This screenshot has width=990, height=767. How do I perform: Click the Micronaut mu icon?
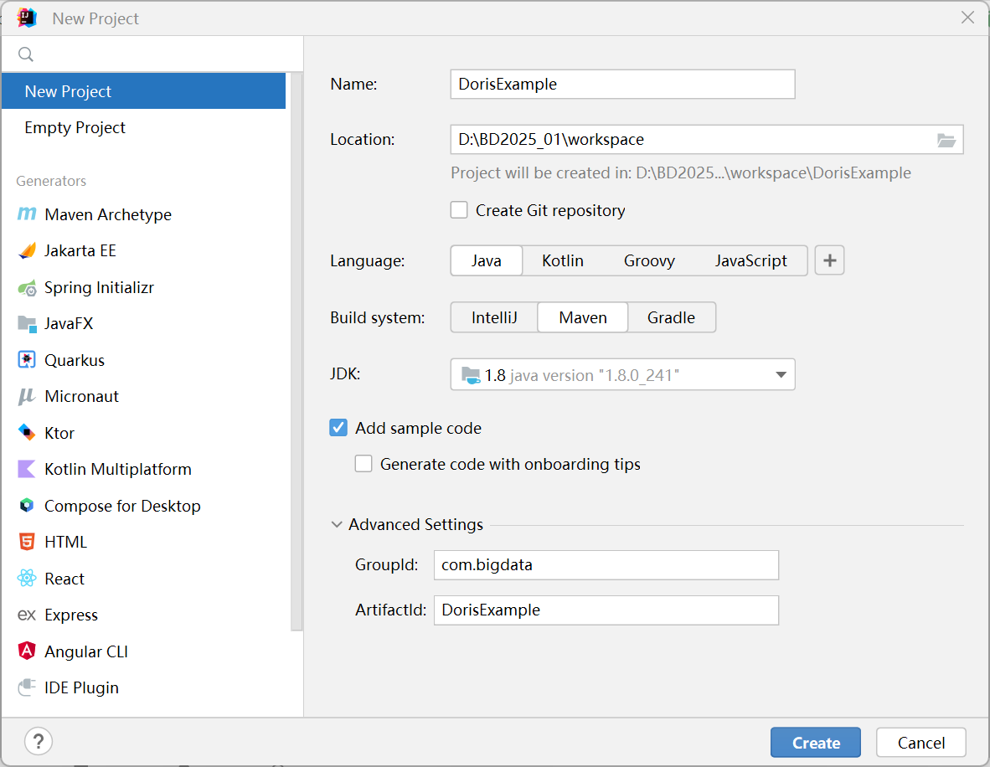click(x=27, y=396)
